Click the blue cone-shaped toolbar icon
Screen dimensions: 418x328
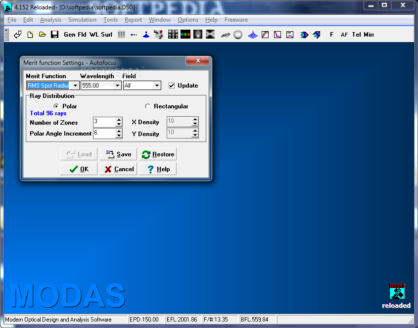(x=146, y=35)
